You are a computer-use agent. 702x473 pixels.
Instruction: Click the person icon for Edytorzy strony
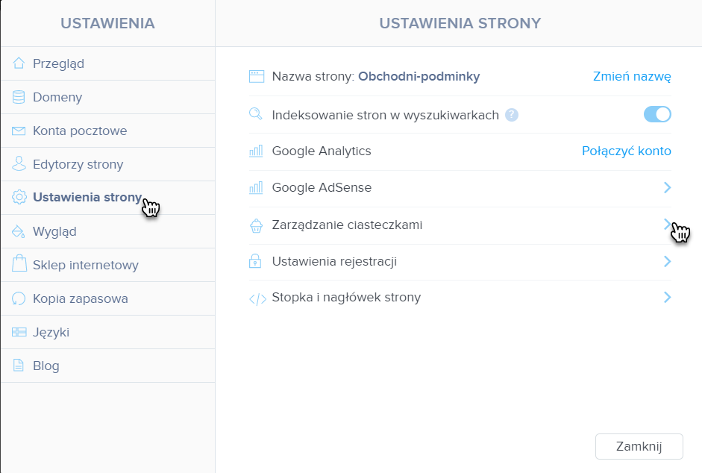click(19, 164)
